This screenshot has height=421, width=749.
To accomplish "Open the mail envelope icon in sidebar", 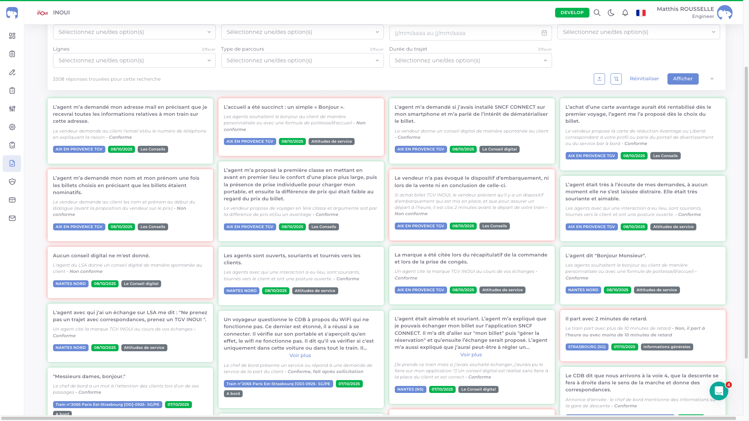I will click(x=12, y=218).
